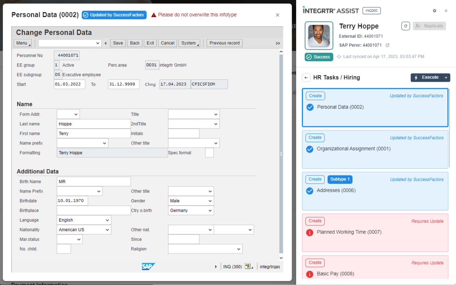The height and width of the screenshot is (285, 456).
Task: Click the scroll down arrow of the form
Action: tap(281, 258)
